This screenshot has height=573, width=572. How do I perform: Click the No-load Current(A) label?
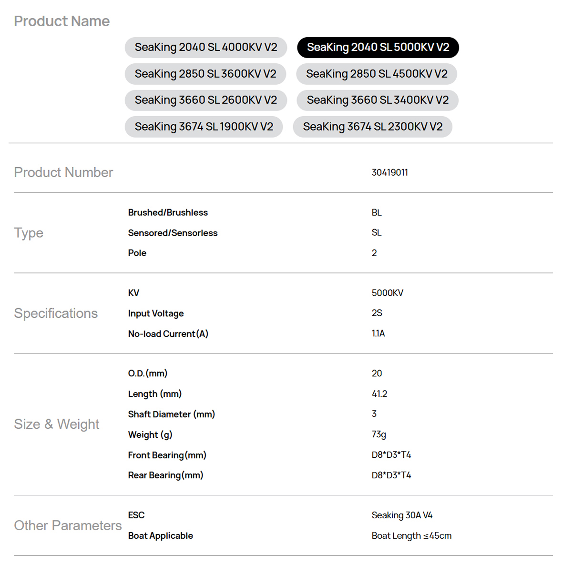point(168,334)
